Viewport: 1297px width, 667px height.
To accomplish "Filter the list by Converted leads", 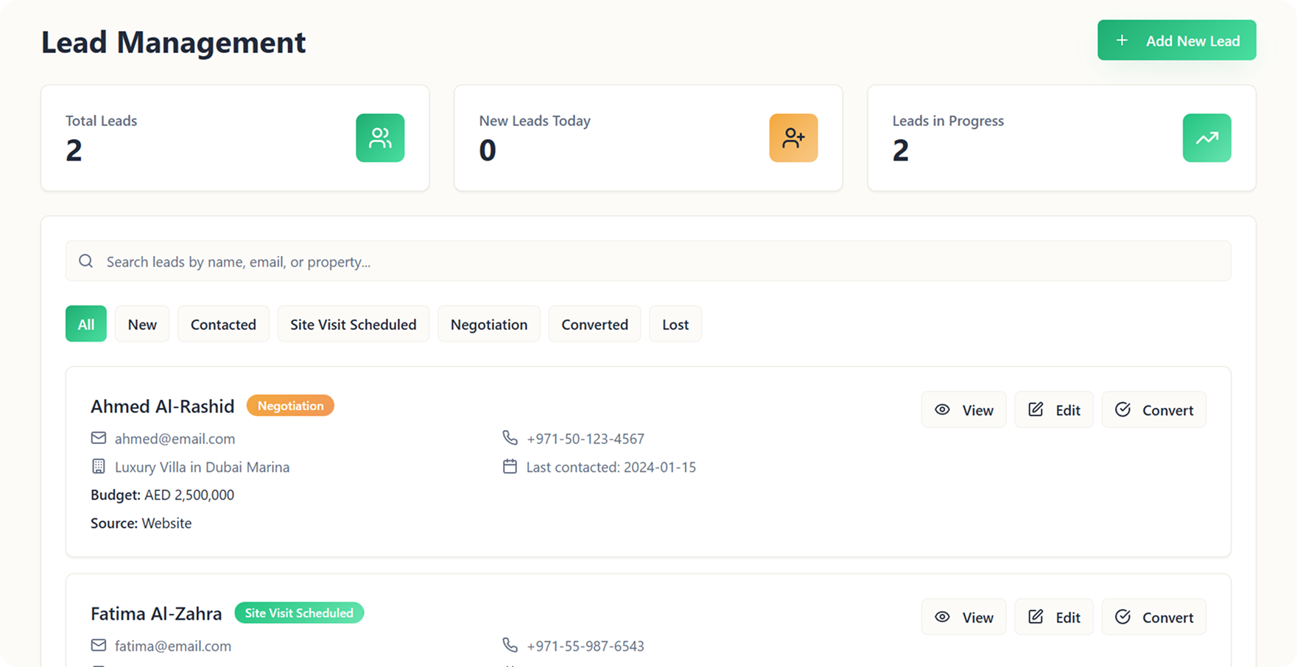I will [x=594, y=324].
